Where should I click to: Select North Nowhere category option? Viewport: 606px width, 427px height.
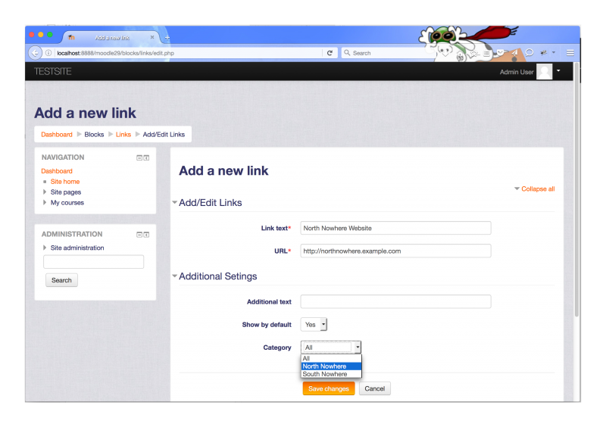[x=331, y=366]
